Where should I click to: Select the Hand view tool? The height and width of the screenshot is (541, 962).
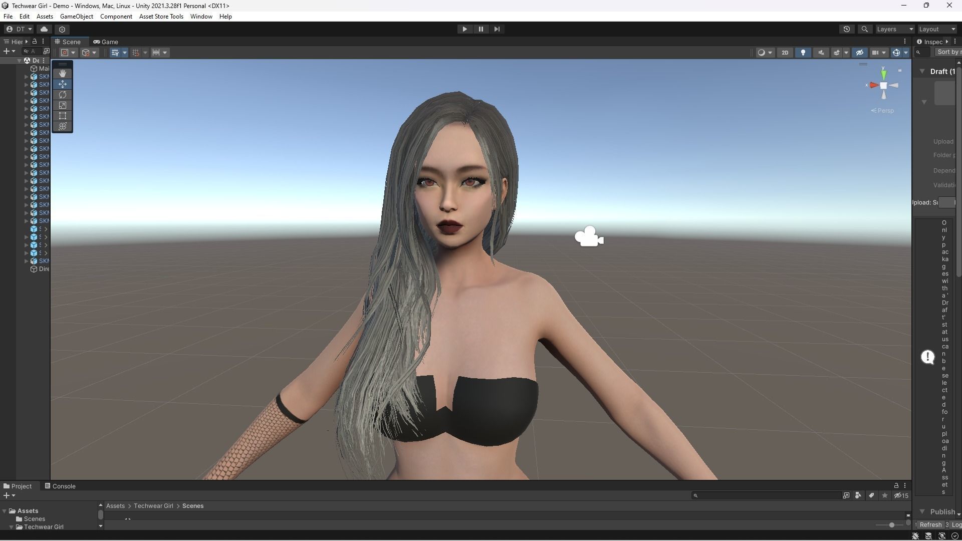pos(63,74)
